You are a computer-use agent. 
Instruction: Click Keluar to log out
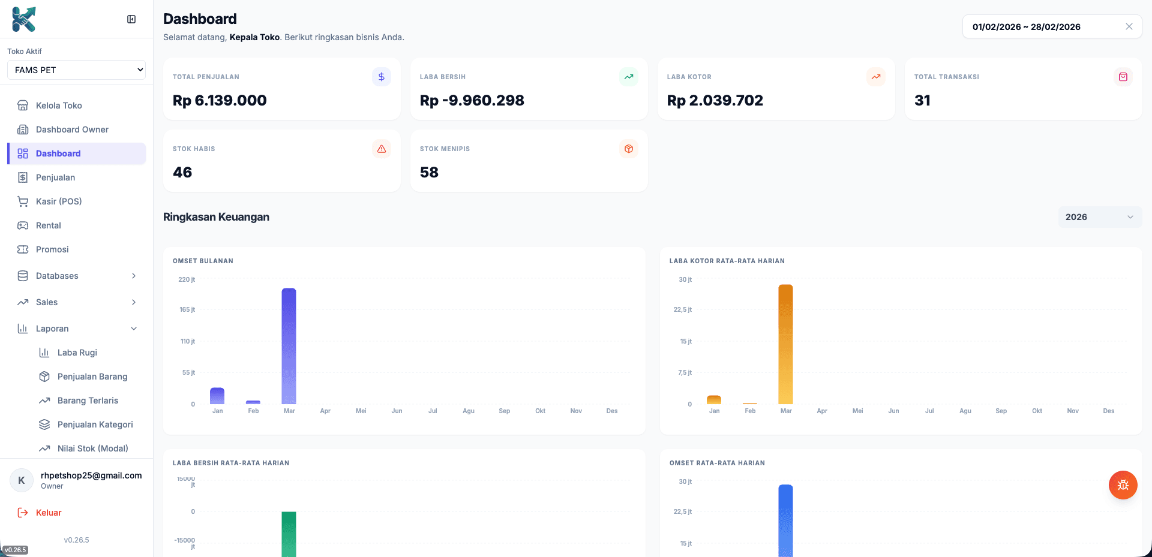48,513
